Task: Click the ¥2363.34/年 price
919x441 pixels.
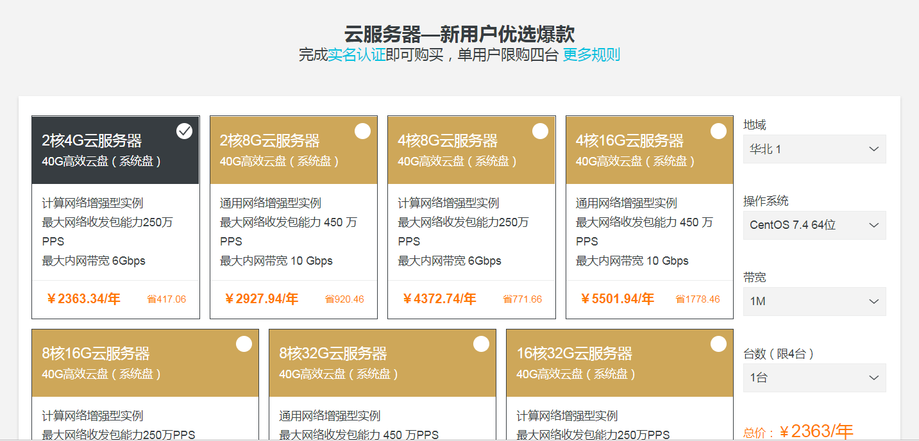Action: tap(83, 299)
